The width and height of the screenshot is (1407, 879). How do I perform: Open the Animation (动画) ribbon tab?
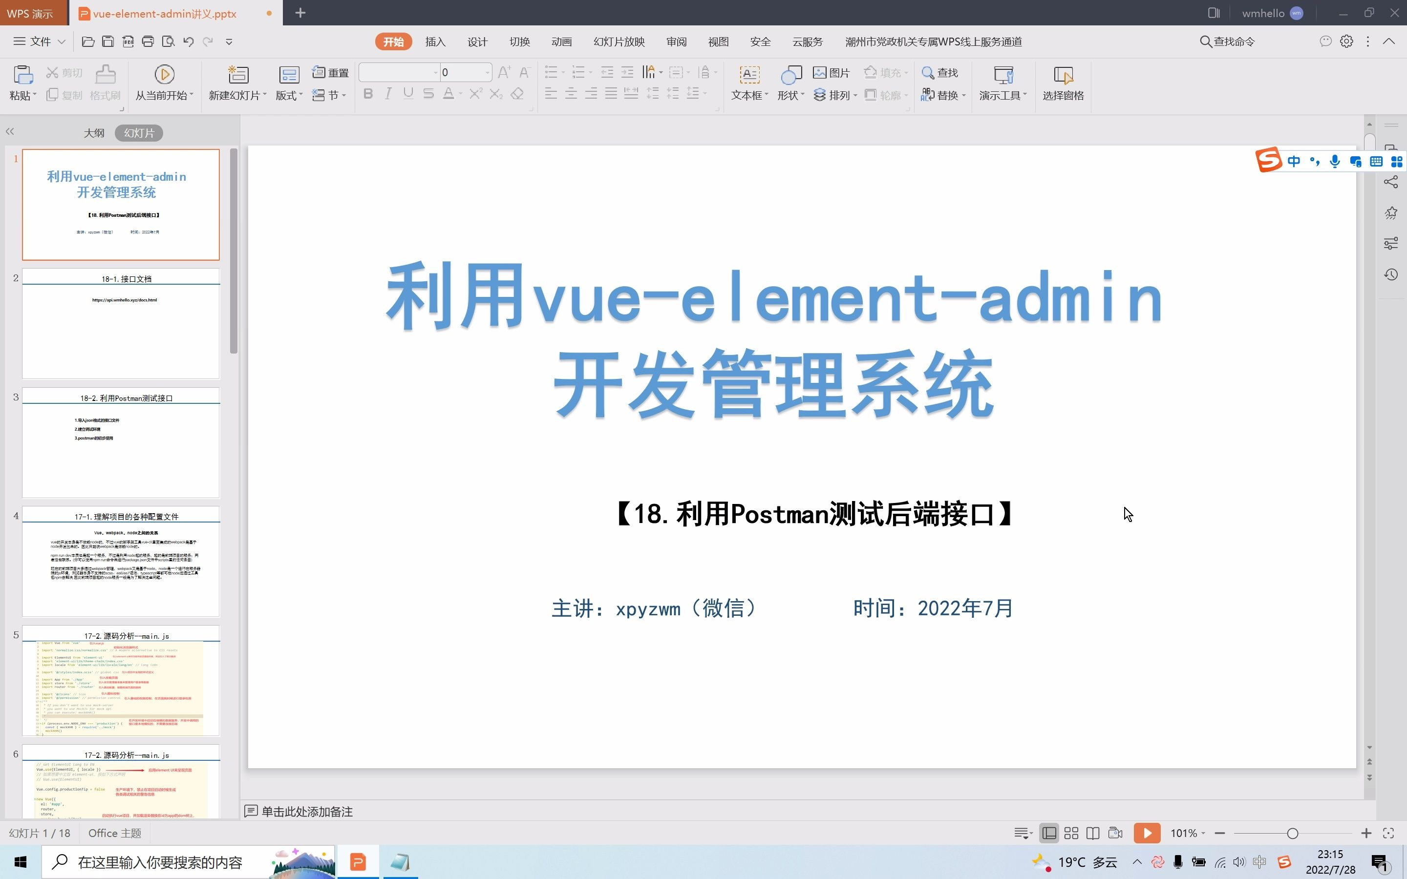pos(562,42)
